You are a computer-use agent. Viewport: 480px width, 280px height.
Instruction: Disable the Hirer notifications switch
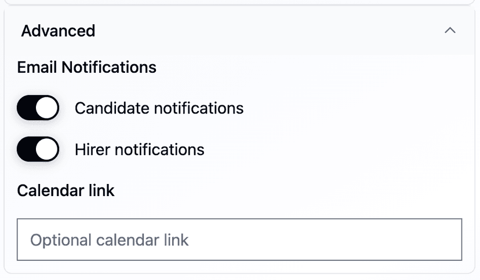[x=38, y=150]
